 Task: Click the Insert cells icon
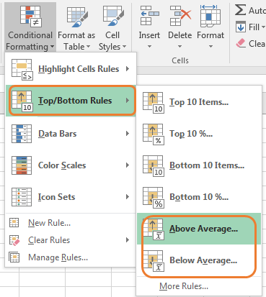click(150, 16)
